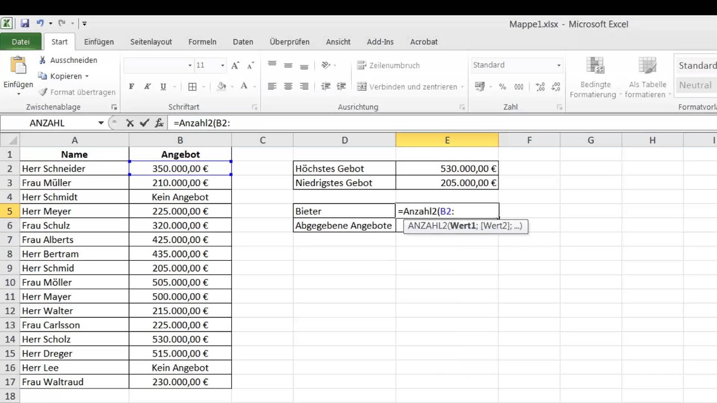Open Kopieren dropdown arrow

(87, 76)
